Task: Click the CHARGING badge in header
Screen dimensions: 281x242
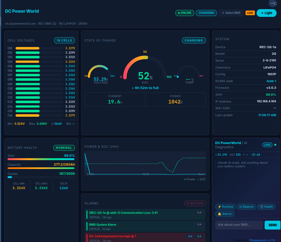Action: coord(206,13)
